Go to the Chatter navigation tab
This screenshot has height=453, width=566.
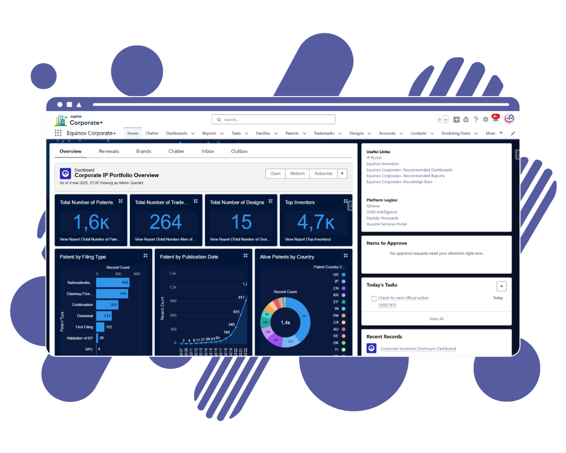[152, 133]
